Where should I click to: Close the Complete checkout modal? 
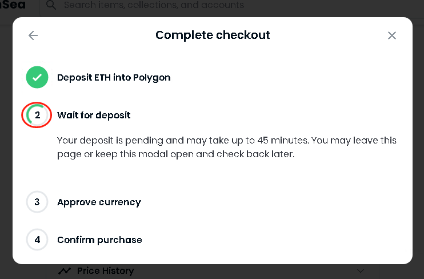391,35
